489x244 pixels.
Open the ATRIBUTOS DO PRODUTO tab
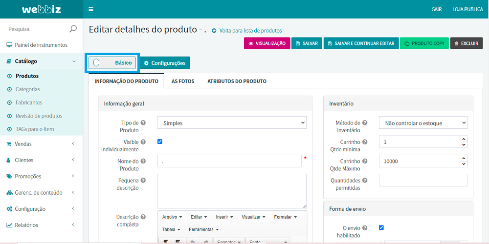237,81
